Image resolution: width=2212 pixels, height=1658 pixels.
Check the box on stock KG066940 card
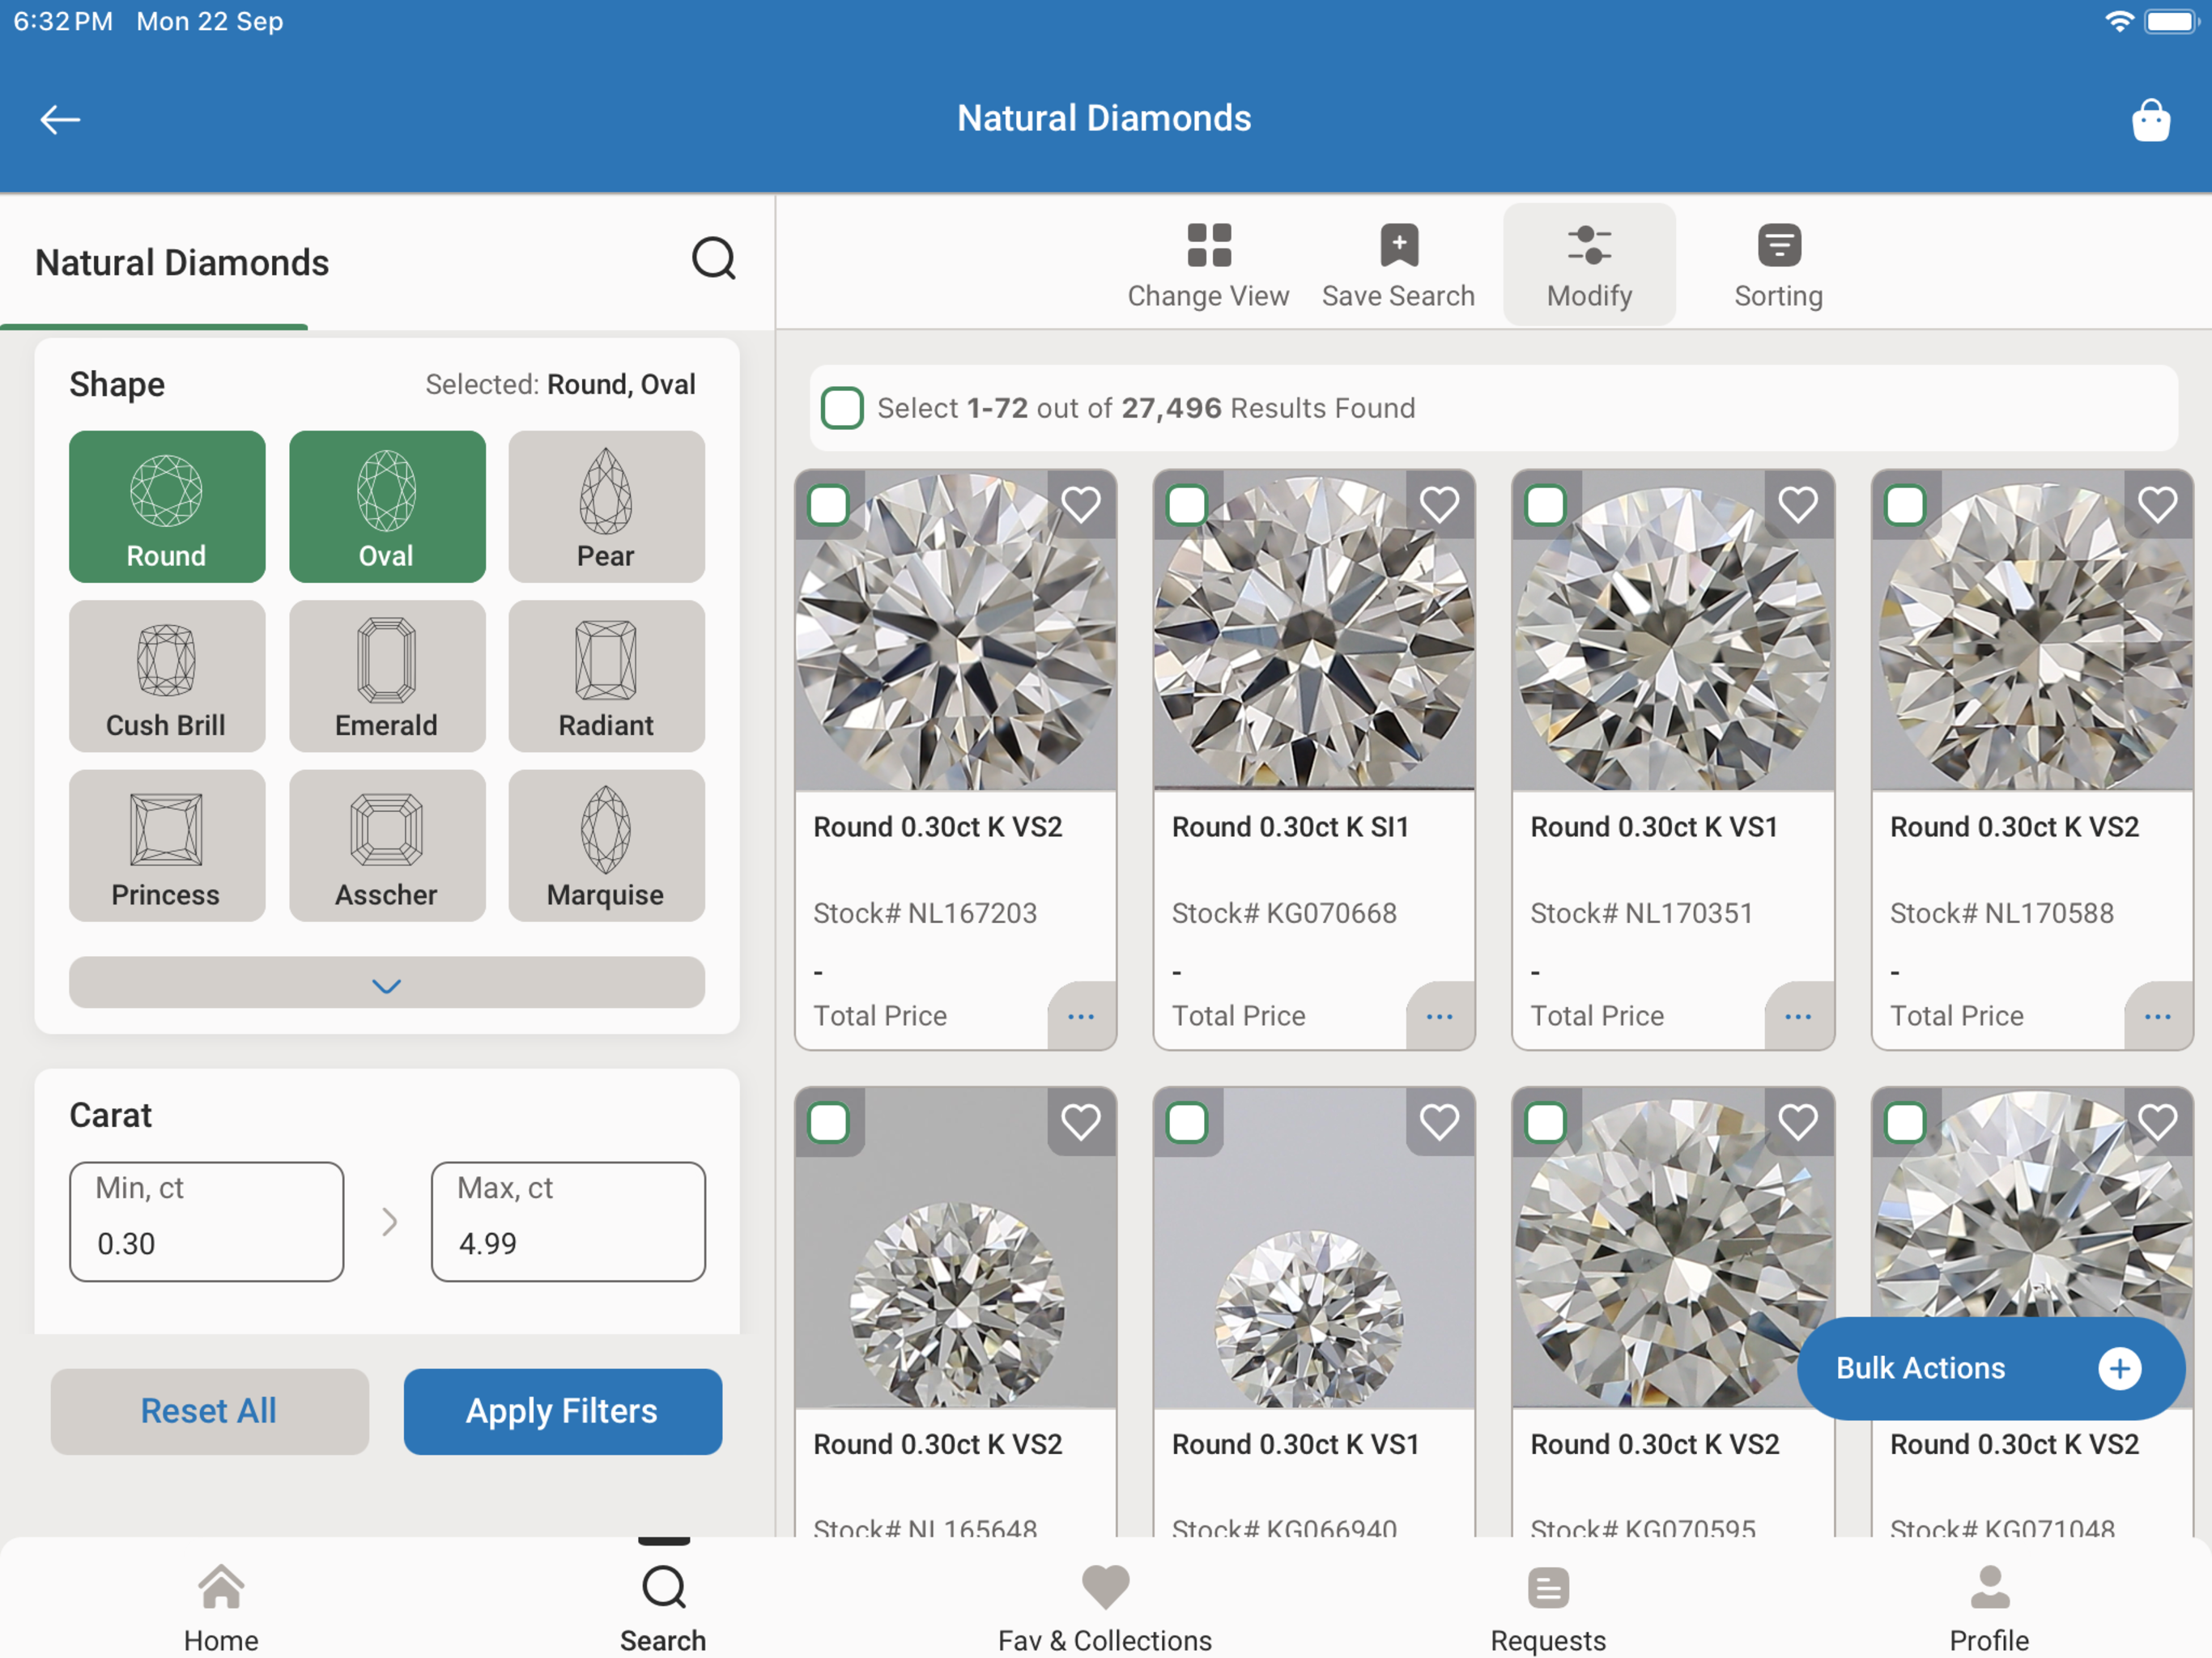coord(1187,1123)
